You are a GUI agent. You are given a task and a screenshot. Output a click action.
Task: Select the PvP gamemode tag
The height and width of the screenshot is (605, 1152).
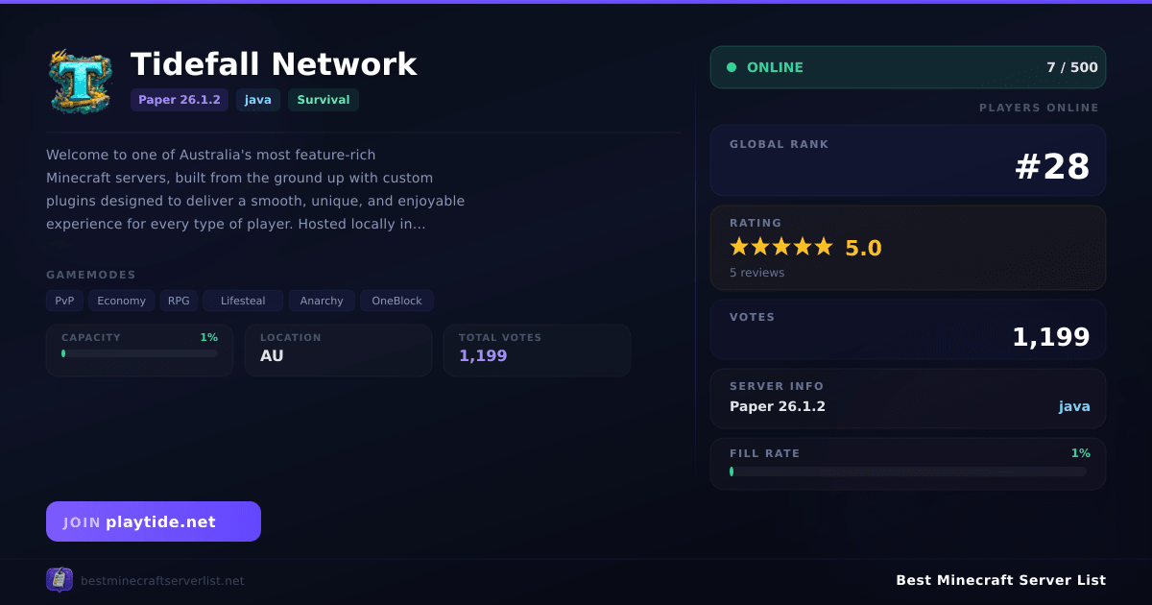click(x=64, y=301)
